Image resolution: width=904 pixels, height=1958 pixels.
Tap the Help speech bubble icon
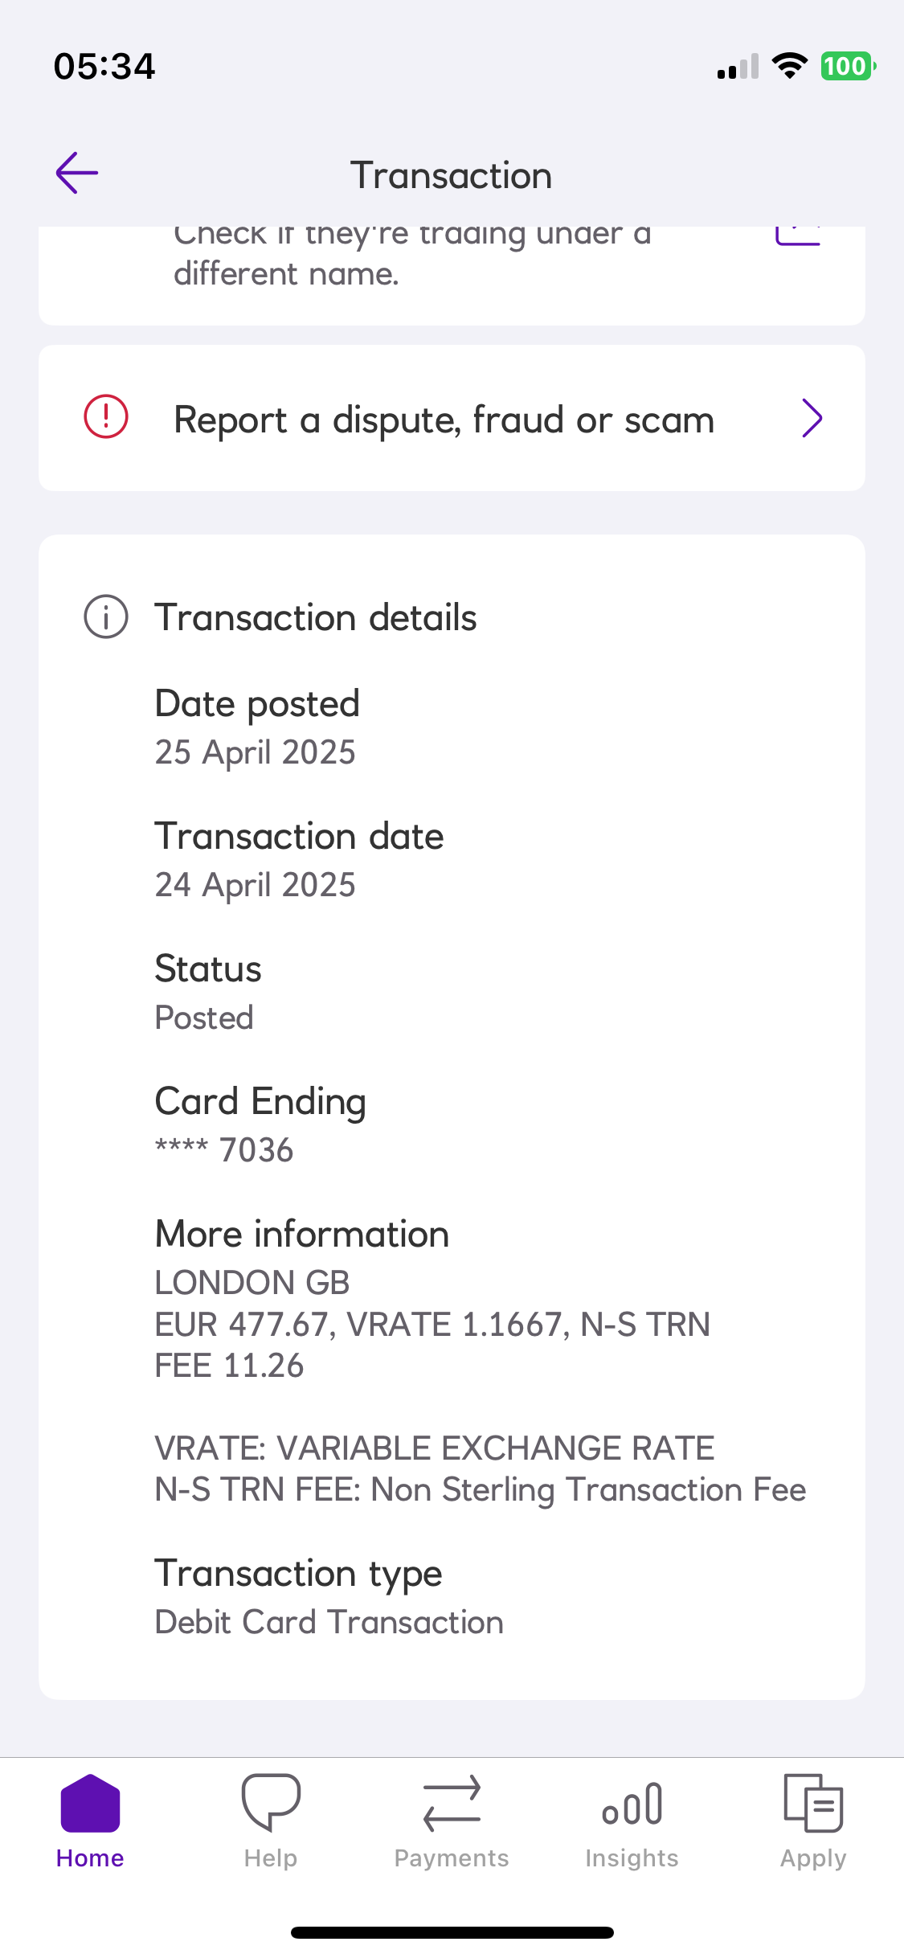point(271,1803)
